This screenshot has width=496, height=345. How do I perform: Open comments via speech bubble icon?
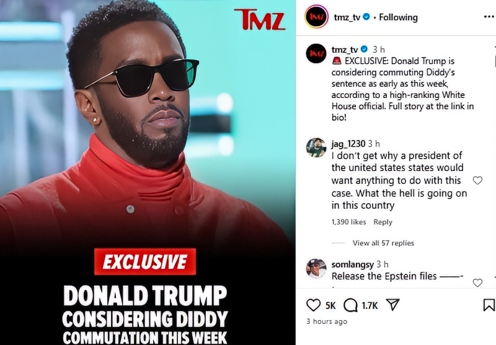[x=350, y=305]
